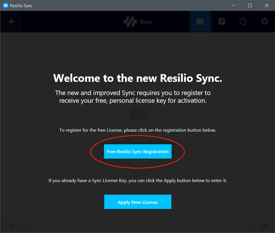The width and height of the screenshot is (275, 233).
Task: Click the pause syncing icon
Action: point(11,226)
